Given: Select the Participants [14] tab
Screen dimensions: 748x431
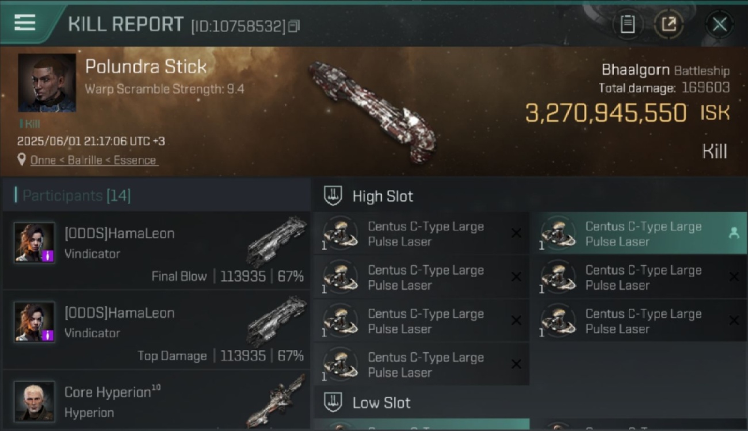Looking at the screenshot, I should click(76, 195).
